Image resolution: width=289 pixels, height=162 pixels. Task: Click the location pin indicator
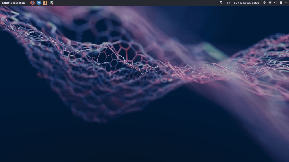click(x=221, y=3)
